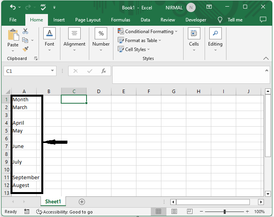The width and height of the screenshot is (274, 217).
Task: Open the Developer tab
Action: pyautogui.click(x=196, y=20)
